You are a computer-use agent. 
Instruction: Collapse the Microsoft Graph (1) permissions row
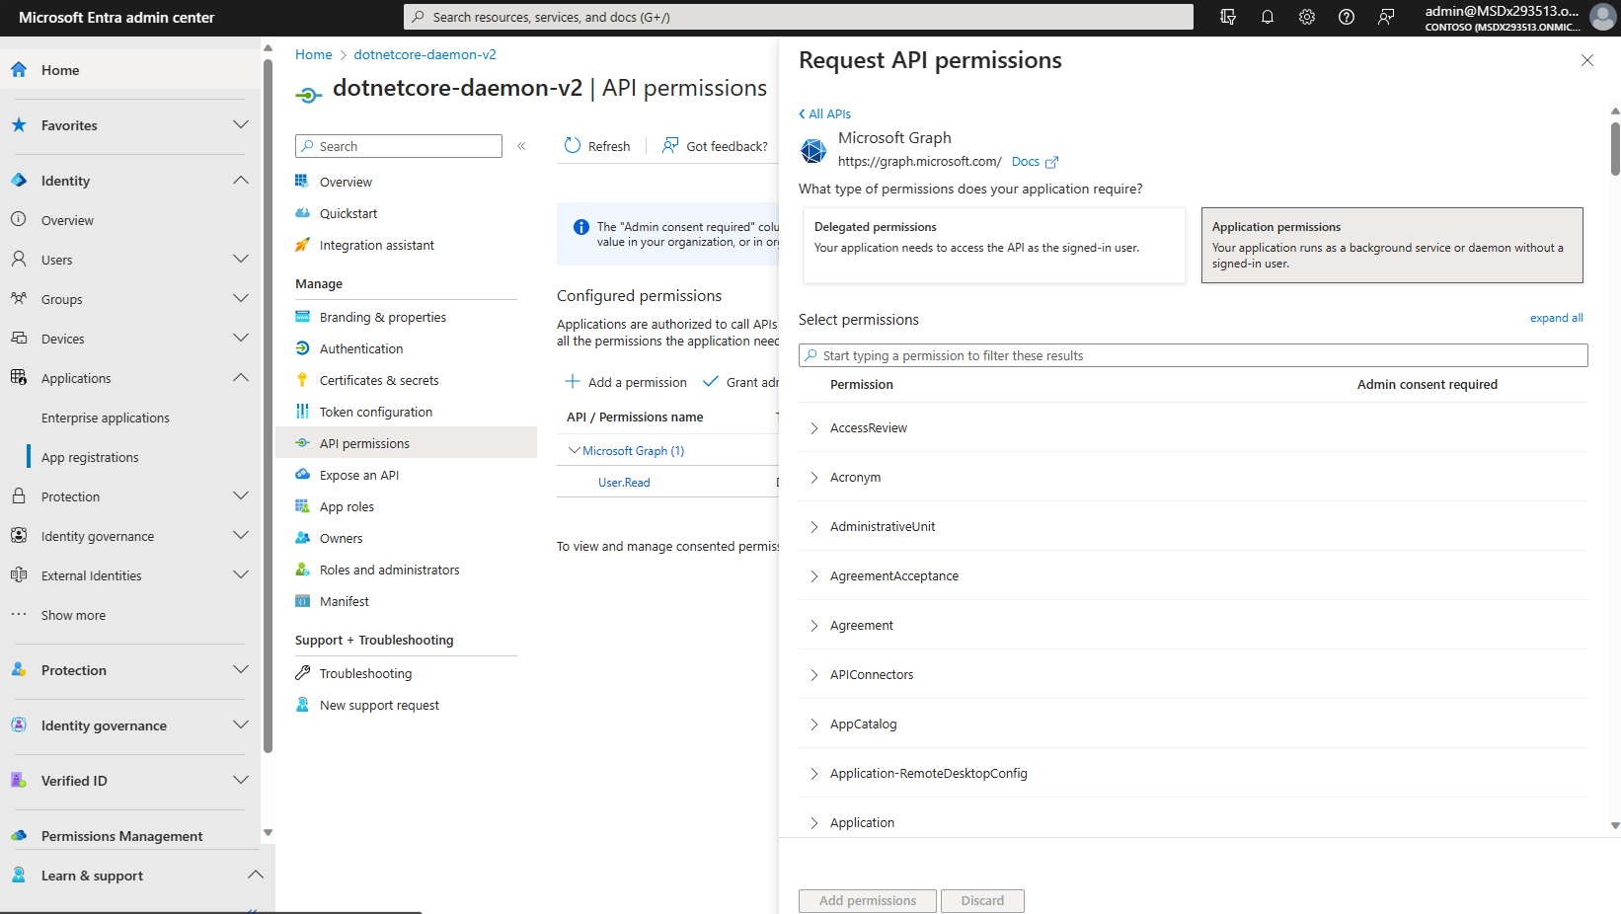pos(575,450)
